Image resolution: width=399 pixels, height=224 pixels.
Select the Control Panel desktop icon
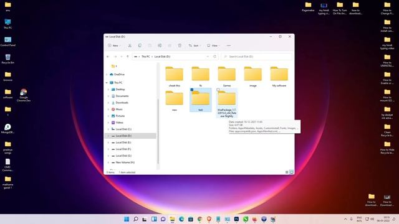(8, 42)
